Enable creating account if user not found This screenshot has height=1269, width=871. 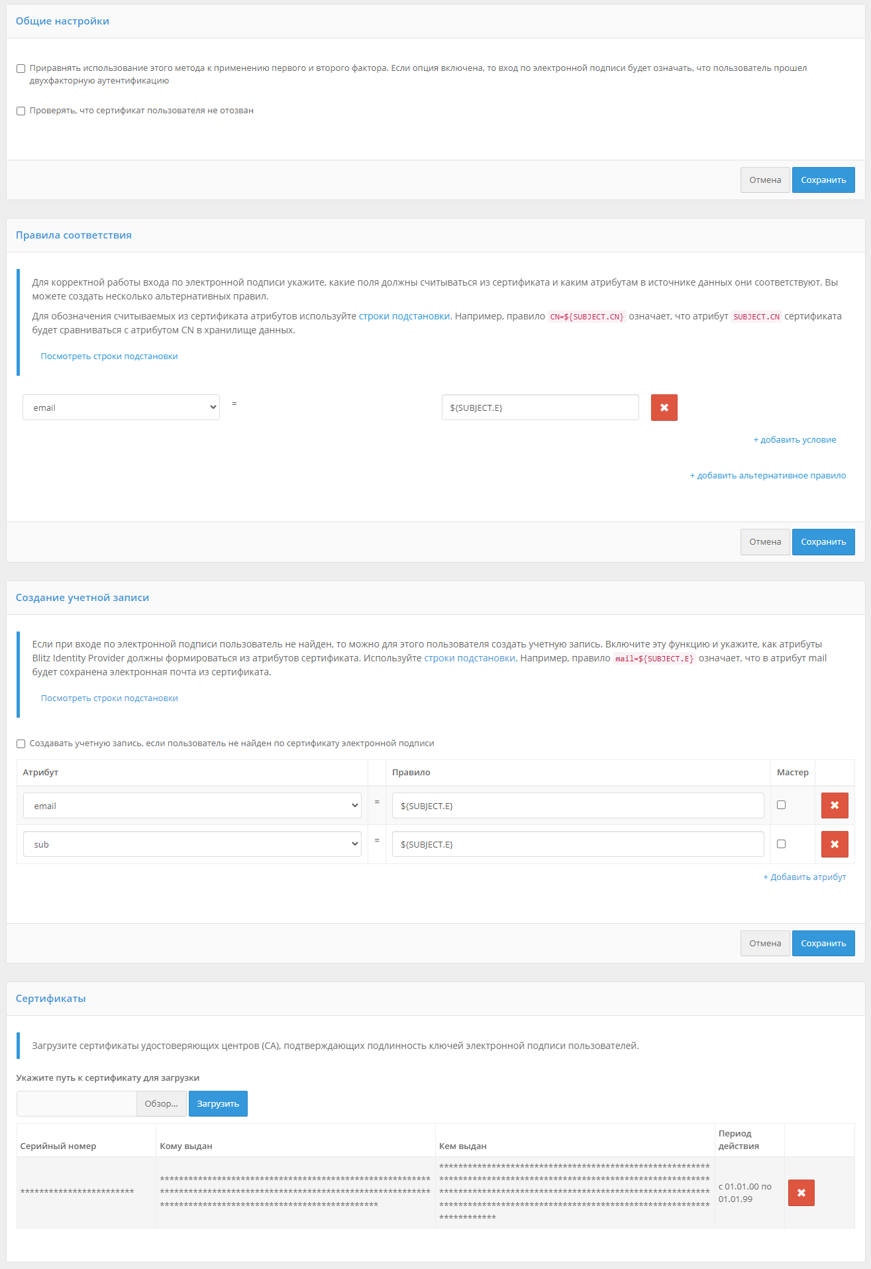pyautogui.click(x=21, y=744)
